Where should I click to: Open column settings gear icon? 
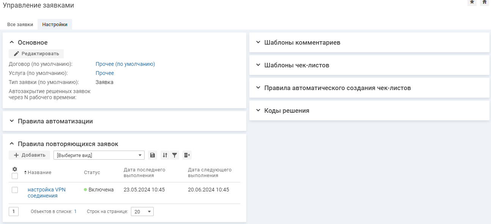pyautogui.click(x=15, y=169)
